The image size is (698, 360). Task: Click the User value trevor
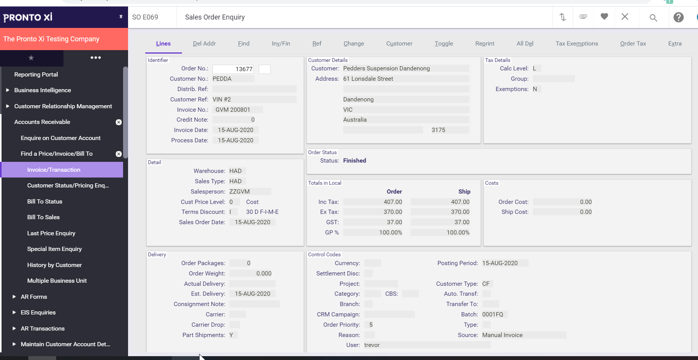pos(372,345)
